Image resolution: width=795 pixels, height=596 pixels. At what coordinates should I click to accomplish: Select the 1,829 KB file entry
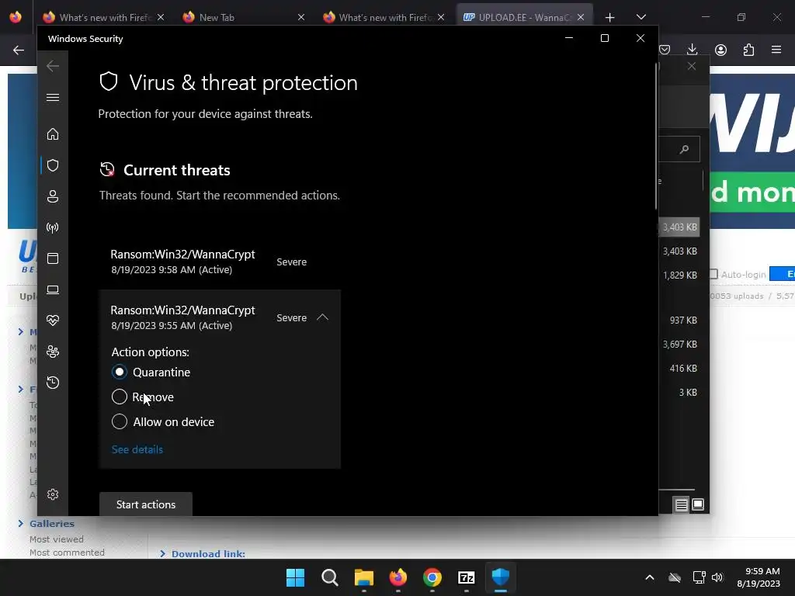[679, 275]
